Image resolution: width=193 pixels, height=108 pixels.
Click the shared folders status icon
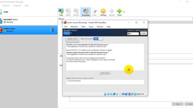pyautogui.click(x=120, y=94)
